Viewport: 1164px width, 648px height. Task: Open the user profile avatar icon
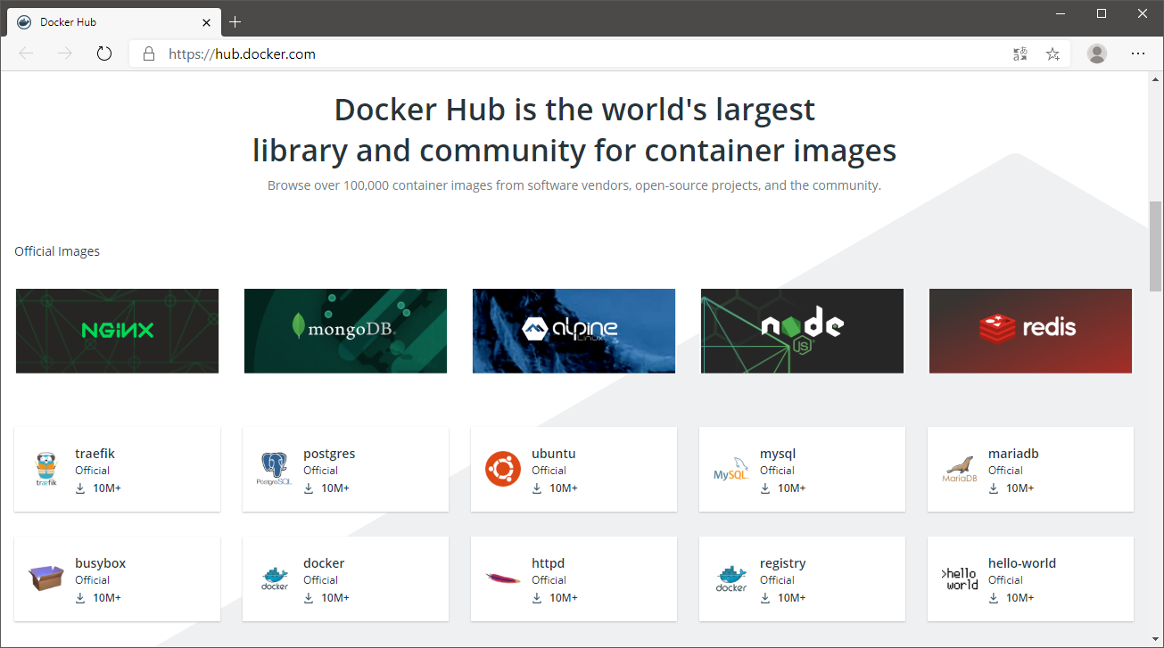1097,53
